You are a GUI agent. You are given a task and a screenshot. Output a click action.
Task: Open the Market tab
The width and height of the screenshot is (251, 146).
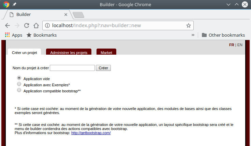[x=106, y=53]
